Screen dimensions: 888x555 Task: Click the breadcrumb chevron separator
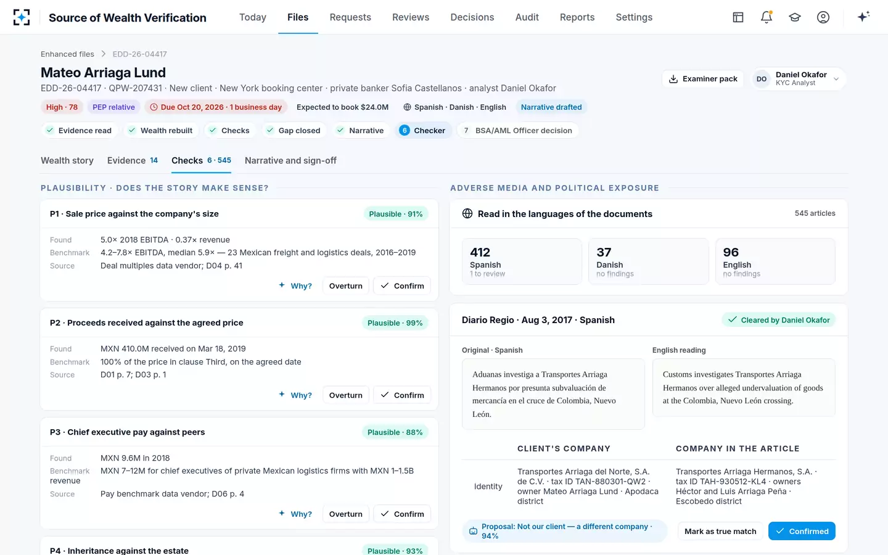[x=104, y=54]
